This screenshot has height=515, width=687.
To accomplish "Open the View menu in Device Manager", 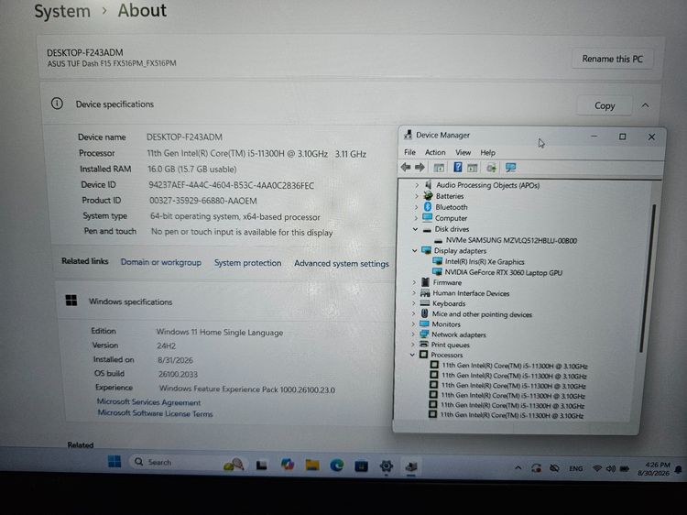I will 463,152.
